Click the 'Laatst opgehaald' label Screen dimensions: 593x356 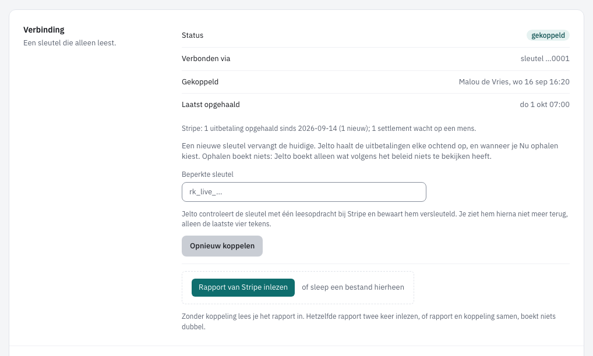[211, 105]
